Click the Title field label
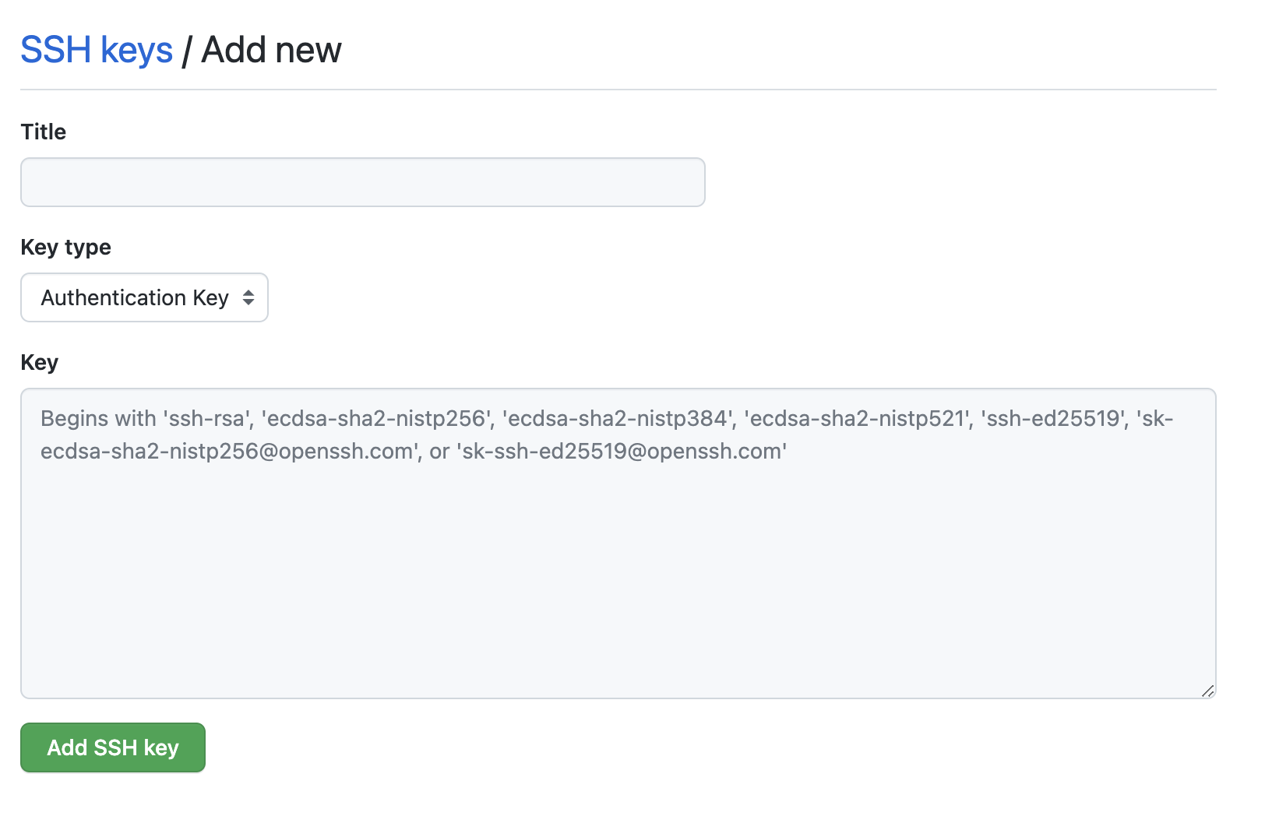This screenshot has width=1265, height=816. (x=44, y=132)
